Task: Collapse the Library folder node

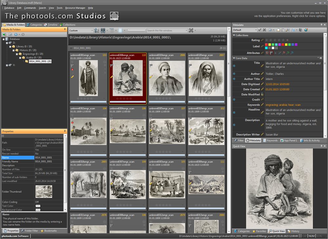Action: pos(10,46)
